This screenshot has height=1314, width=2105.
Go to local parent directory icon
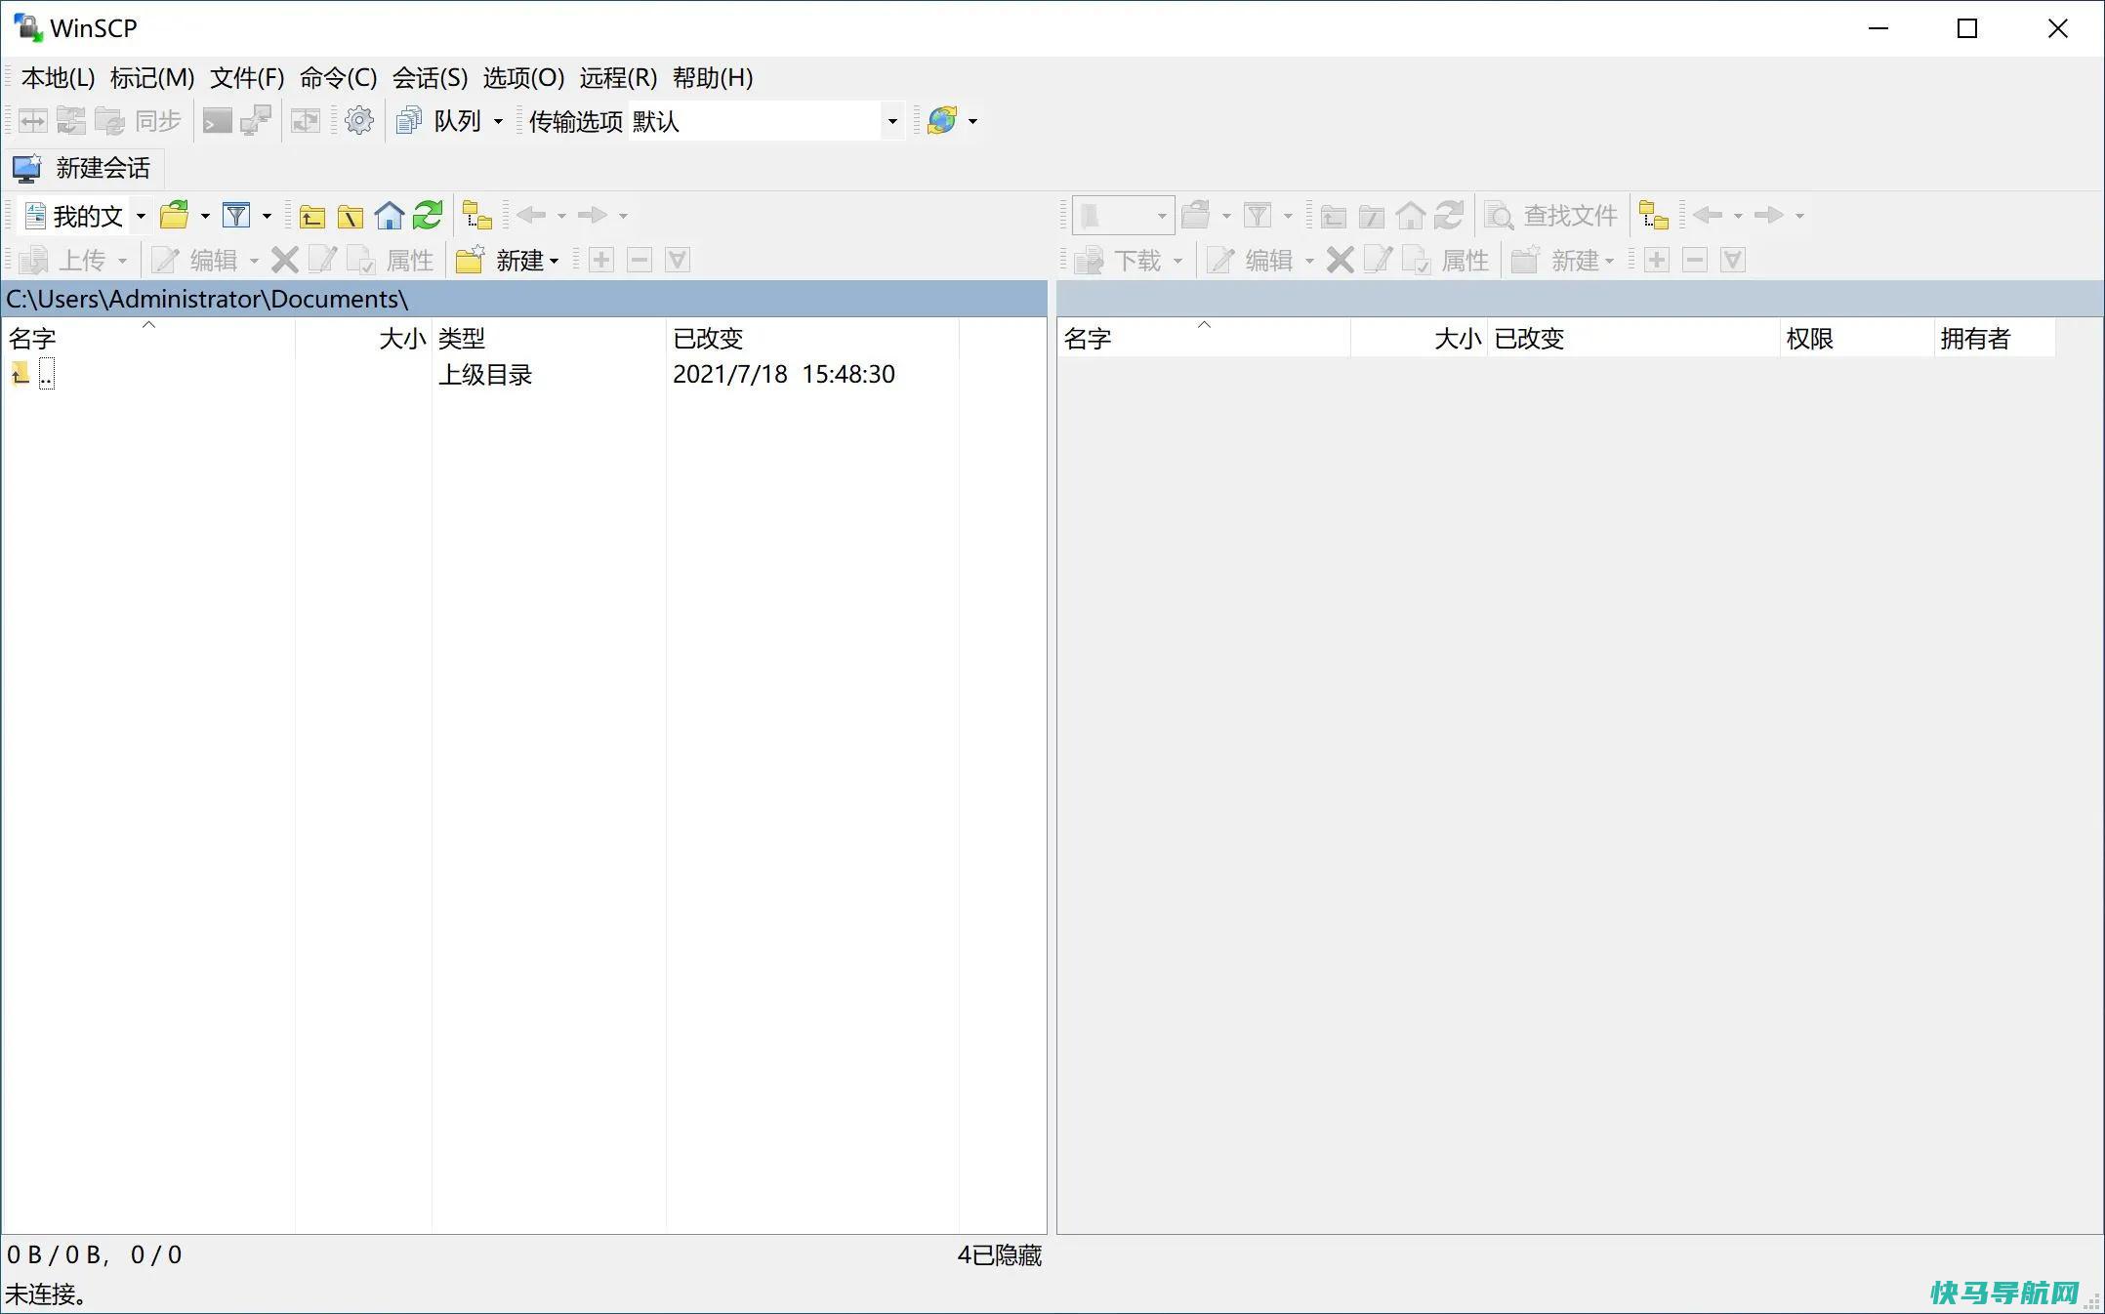pyautogui.click(x=312, y=216)
